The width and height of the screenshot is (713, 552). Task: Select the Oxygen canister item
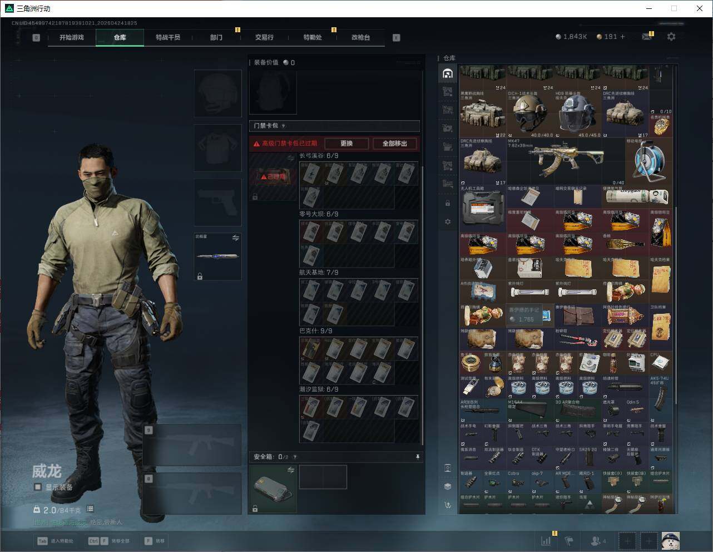tap(637, 197)
